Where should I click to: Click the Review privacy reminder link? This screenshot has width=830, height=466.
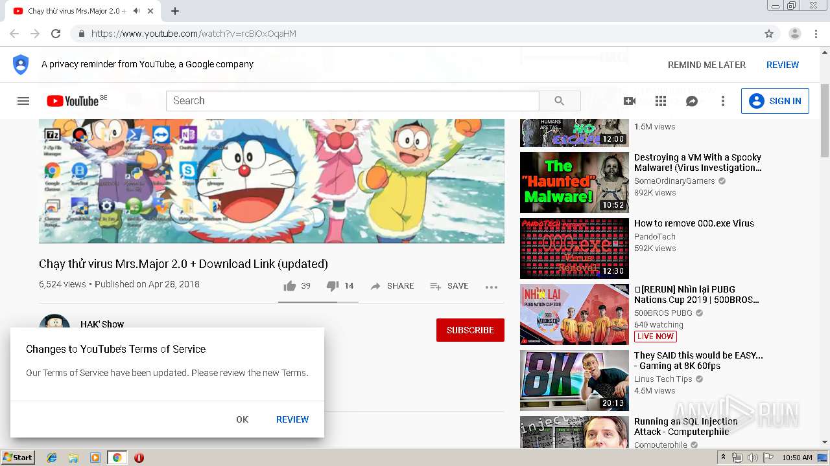point(783,65)
